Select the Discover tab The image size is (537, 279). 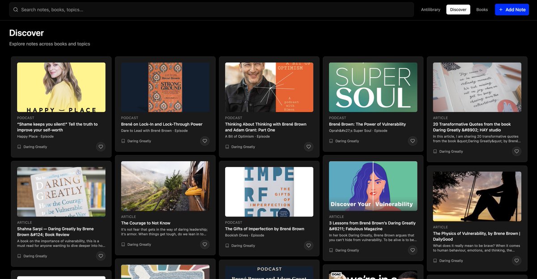coord(458,9)
